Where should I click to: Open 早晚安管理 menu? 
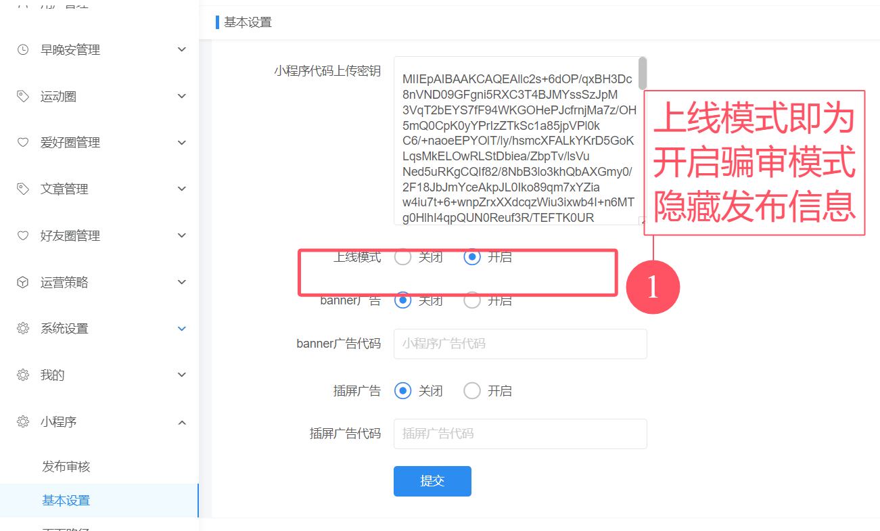tap(99, 49)
